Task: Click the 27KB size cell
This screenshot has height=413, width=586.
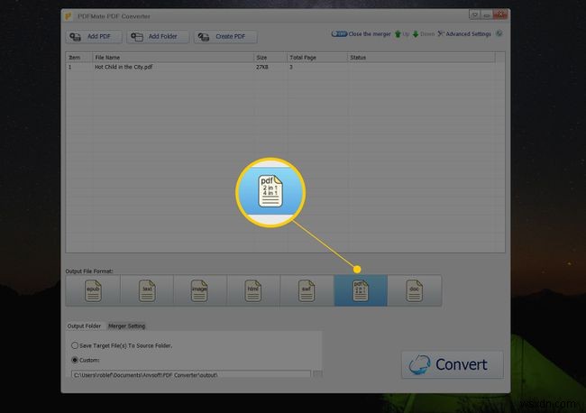Action: 262,68
